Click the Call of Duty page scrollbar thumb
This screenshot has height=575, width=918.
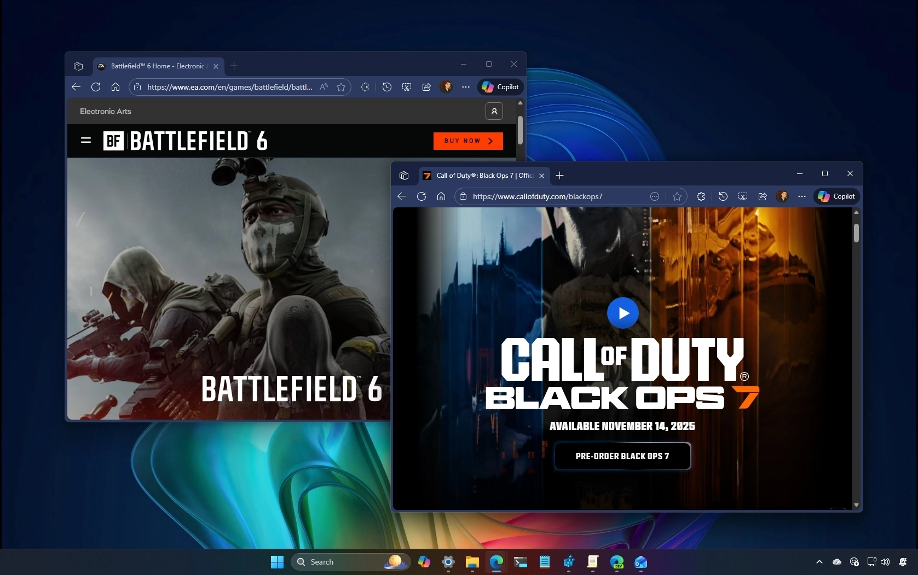(x=856, y=233)
